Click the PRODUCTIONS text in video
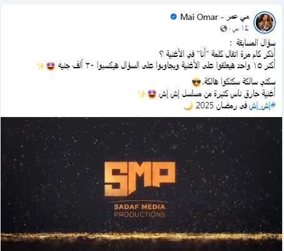The width and height of the screenshot is (284, 251). (x=139, y=215)
